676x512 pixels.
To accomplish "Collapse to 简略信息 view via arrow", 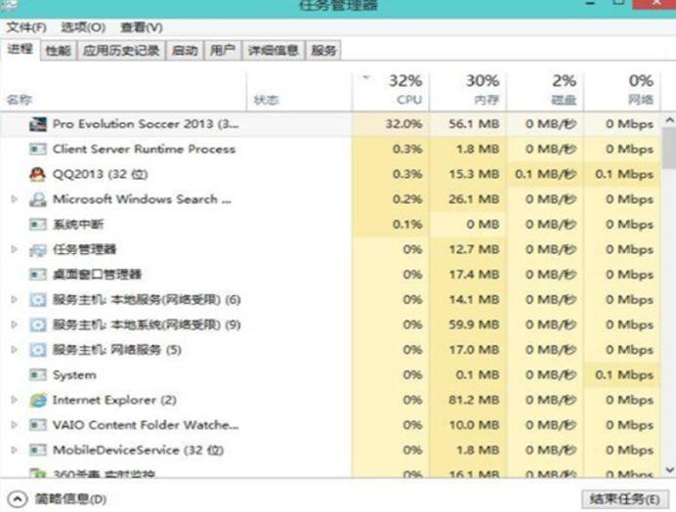I will (18, 499).
